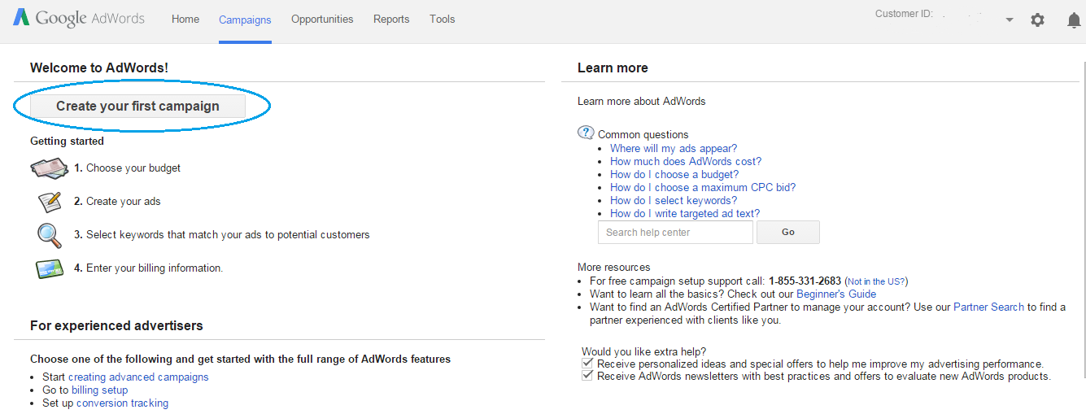Open the settings gear icon
This screenshot has height=414, width=1086.
pyautogui.click(x=1037, y=20)
